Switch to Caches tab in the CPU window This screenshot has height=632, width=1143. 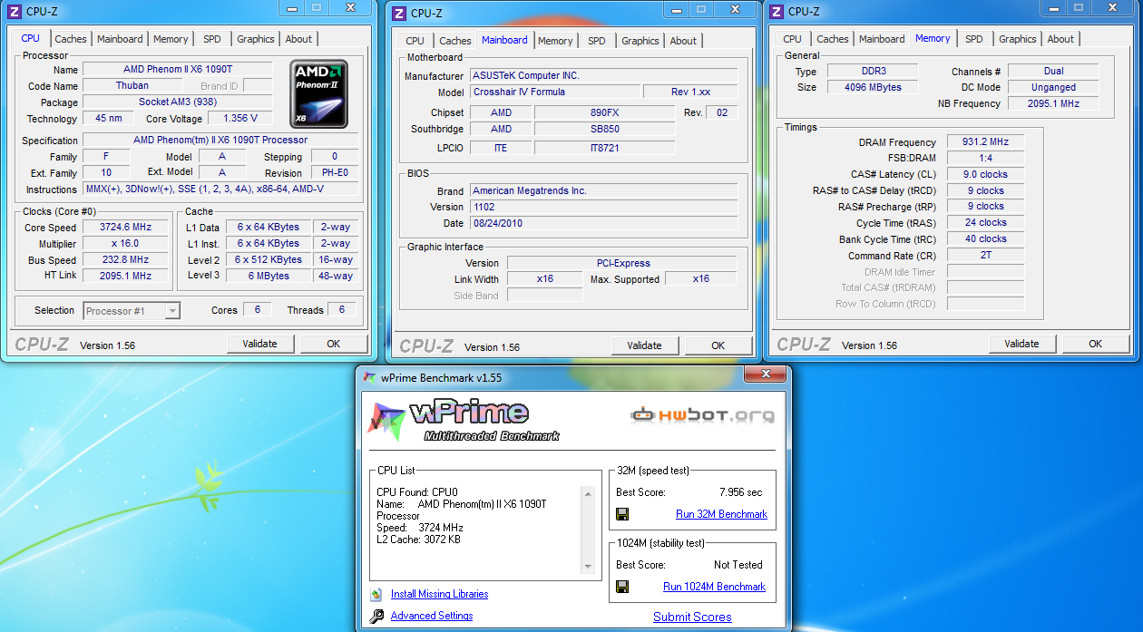[x=71, y=39]
